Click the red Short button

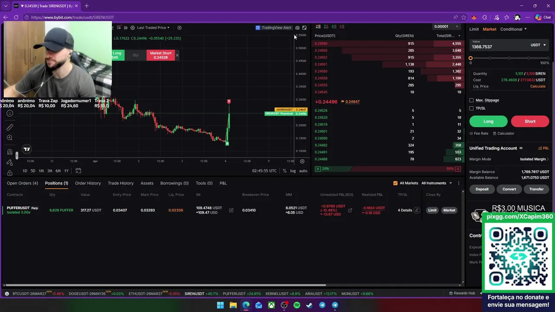tap(530, 121)
